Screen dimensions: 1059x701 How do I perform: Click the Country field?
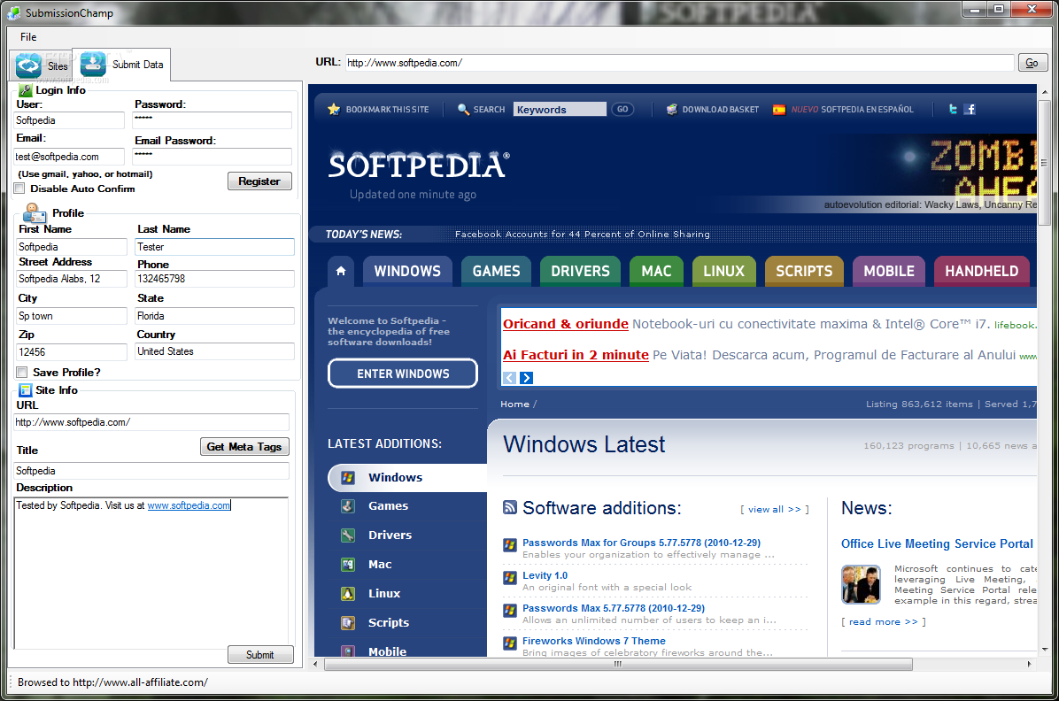(215, 352)
